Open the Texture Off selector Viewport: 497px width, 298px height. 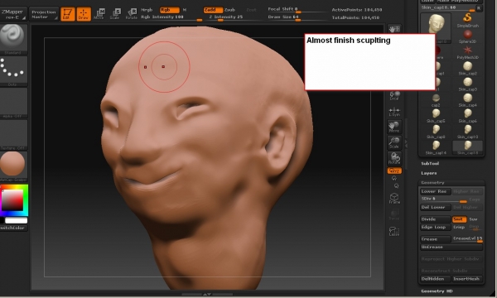pos(13,135)
